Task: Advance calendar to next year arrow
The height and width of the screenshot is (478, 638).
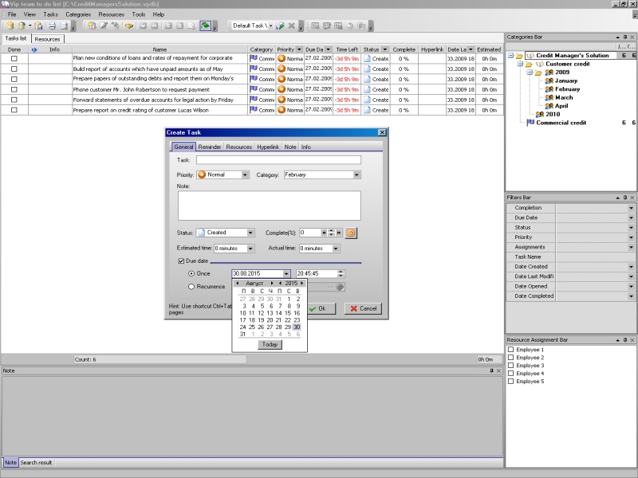Action: click(x=301, y=283)
